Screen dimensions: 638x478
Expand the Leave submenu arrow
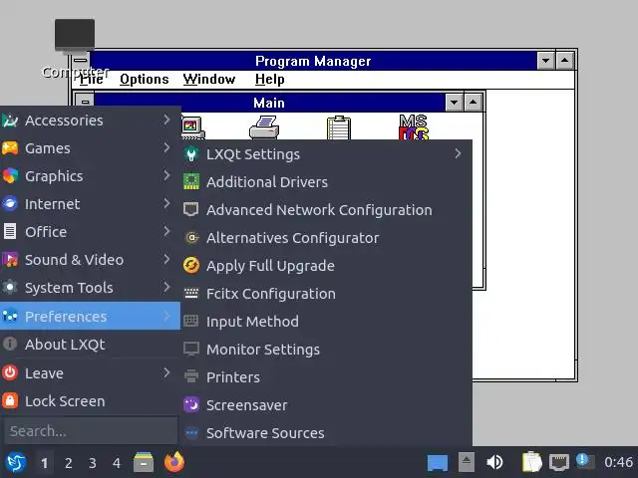(x=166, y=372)
